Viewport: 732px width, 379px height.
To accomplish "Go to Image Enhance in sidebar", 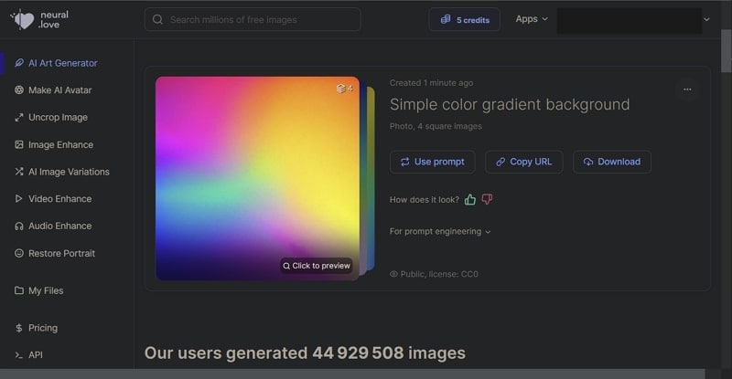I will (60, 144).
